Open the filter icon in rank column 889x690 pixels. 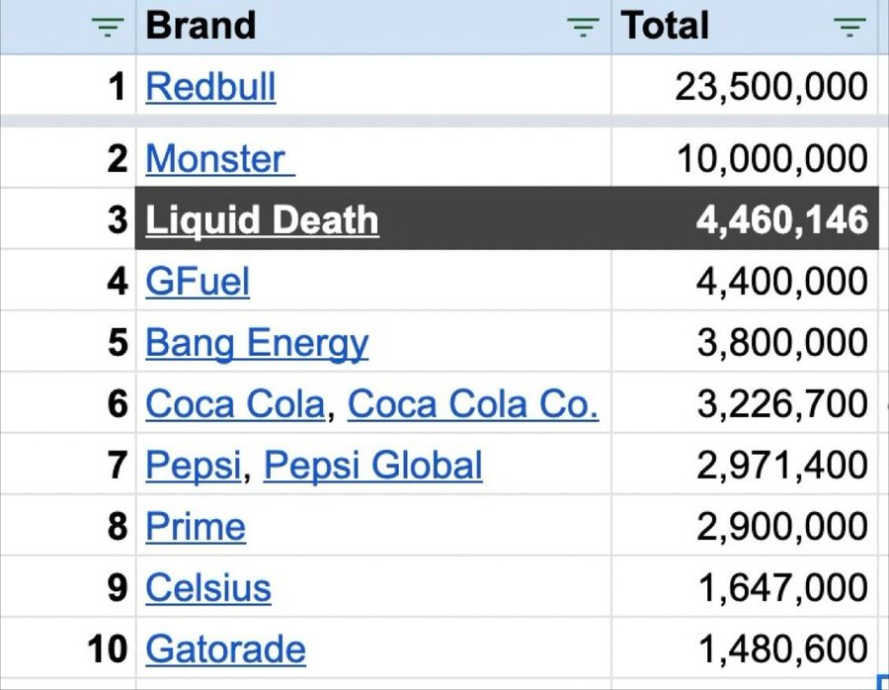(107, 26)
